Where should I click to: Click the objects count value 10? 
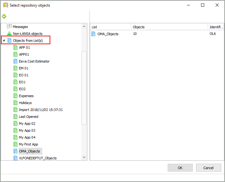click(135, 34)
